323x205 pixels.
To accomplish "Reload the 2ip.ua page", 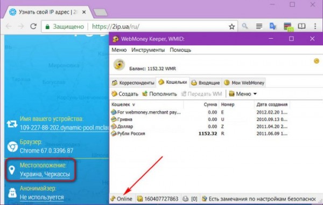I will click(x=33, y=26).
